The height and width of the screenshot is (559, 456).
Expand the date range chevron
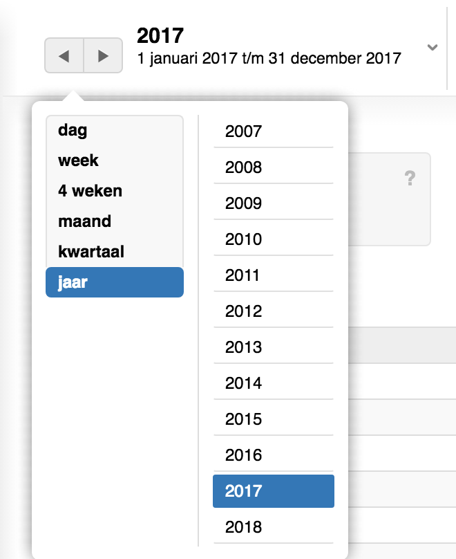[433, 48]
